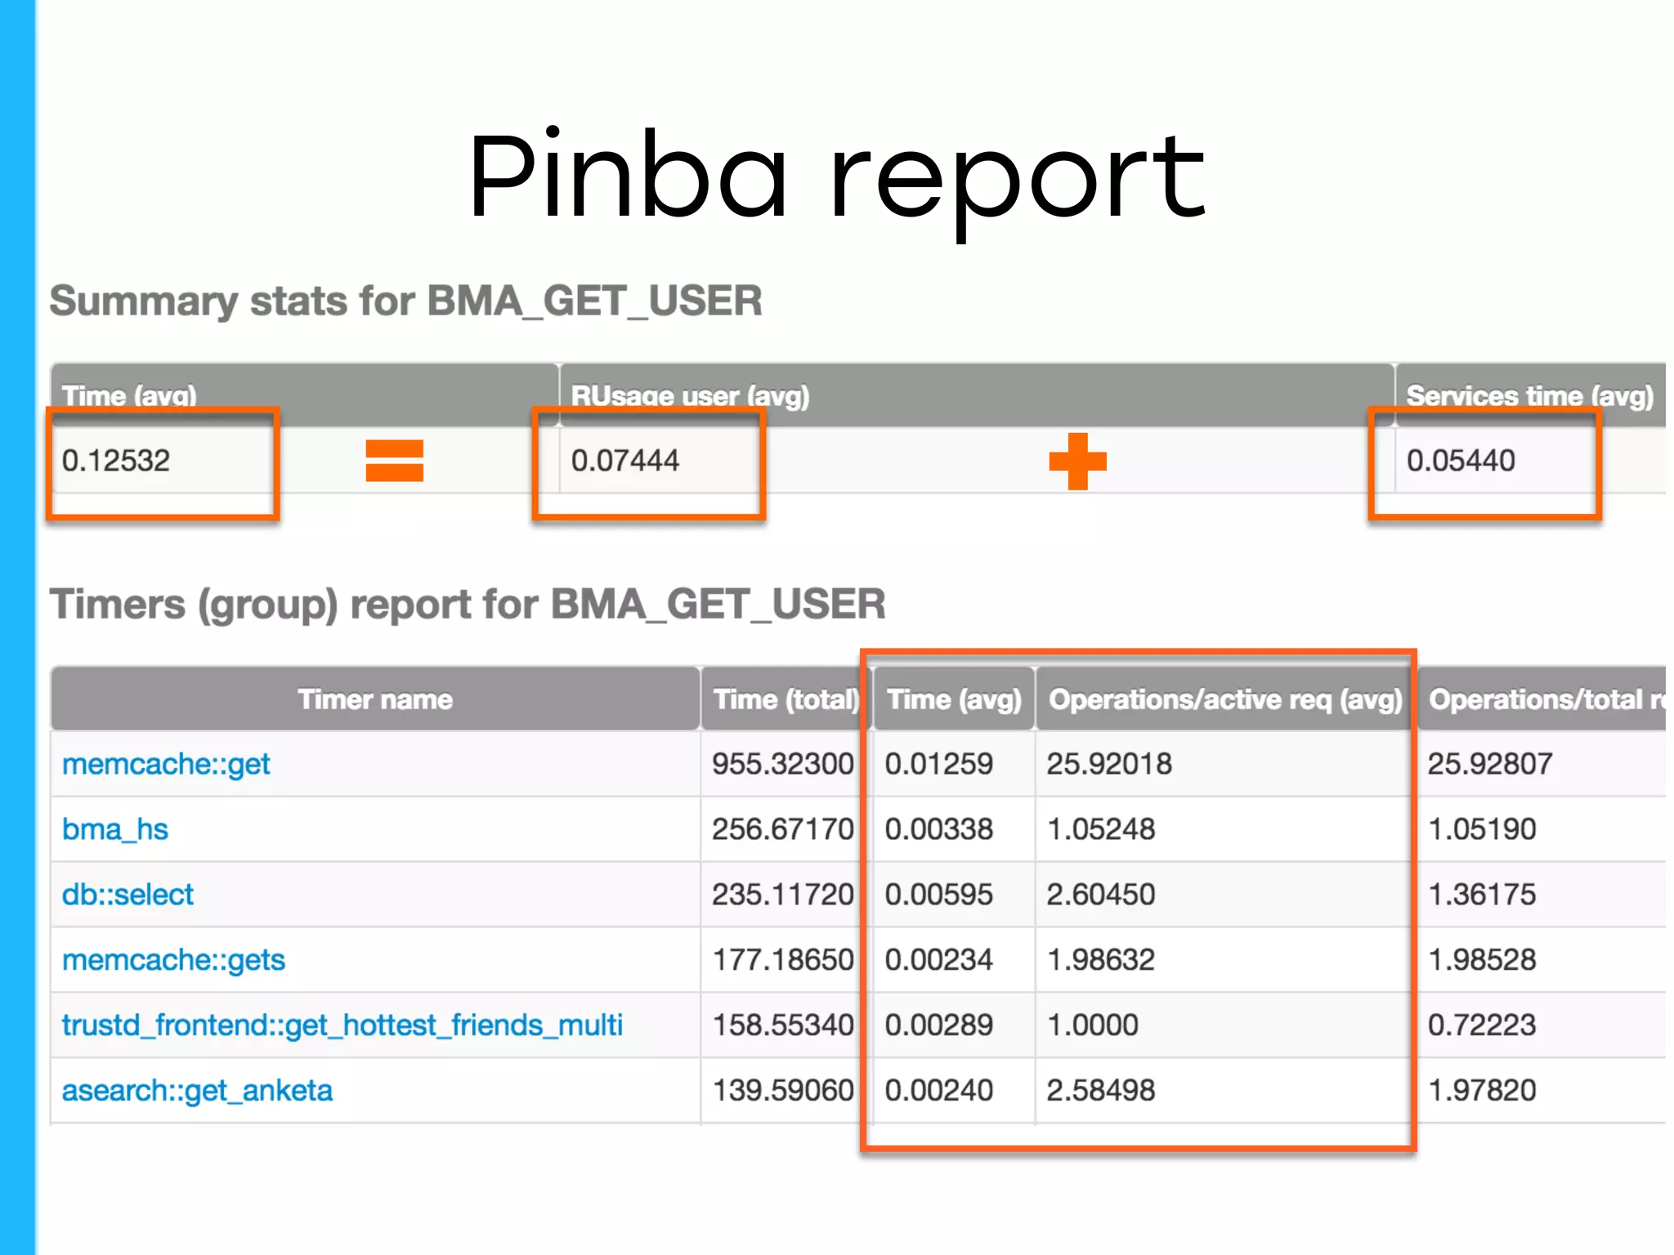Click the Summary stats for BMA_GET_USER heading
The width and height of the screenshot is (1674, 1255).
point(406,301)
